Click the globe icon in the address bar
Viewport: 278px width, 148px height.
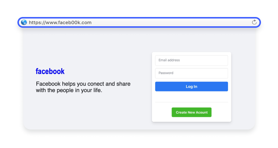tap(24, 22)
